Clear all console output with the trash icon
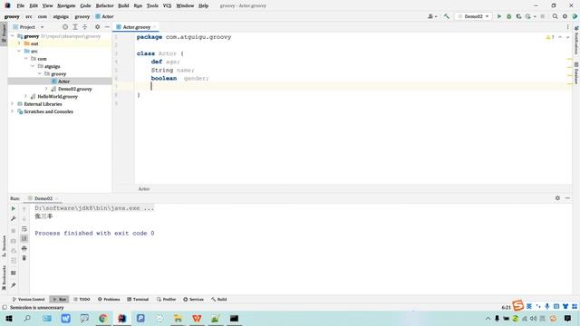 [24, 258]
